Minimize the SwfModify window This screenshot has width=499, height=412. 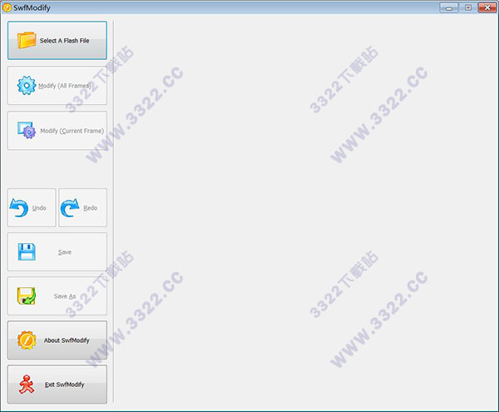pos(449,7)
